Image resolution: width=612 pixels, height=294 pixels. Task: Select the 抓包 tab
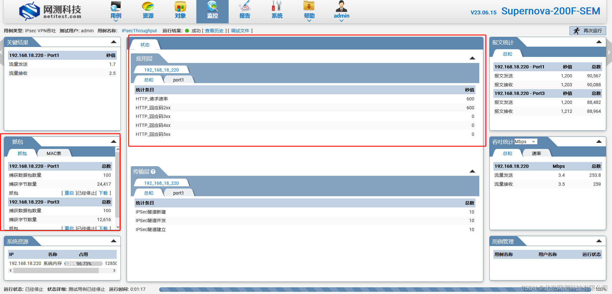(22, 153)
